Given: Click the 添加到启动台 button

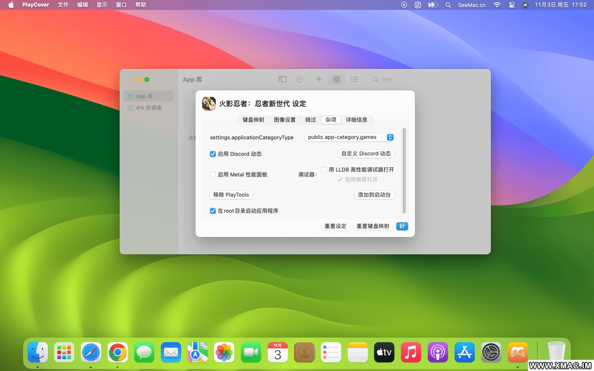Looking at the screenshot, I should 374,195.
